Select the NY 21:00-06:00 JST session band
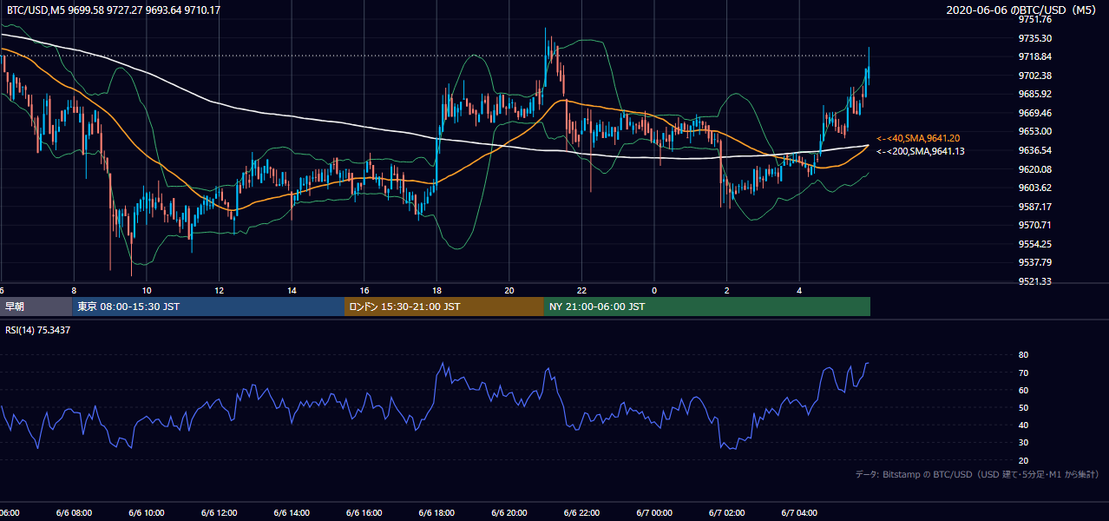Image resolution: width=1109 pixels, height=521 pixels. 707,307
